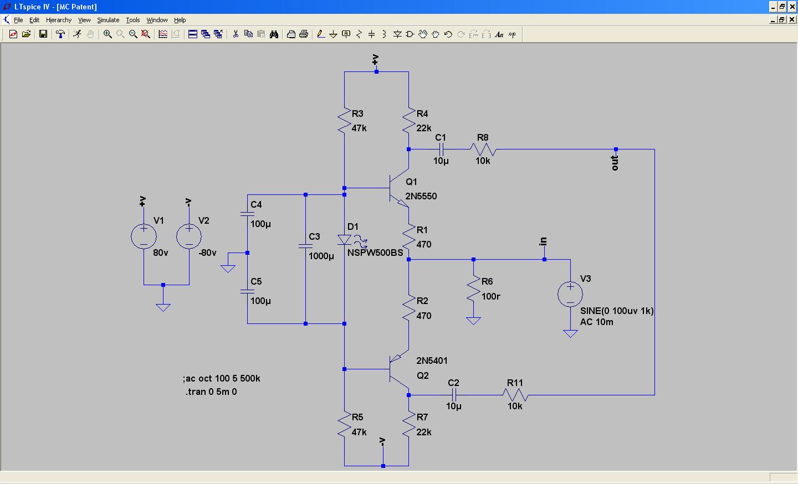Click the AC 10m source parameter
This screenshot has width=798, height=484.
pos(597,322)
